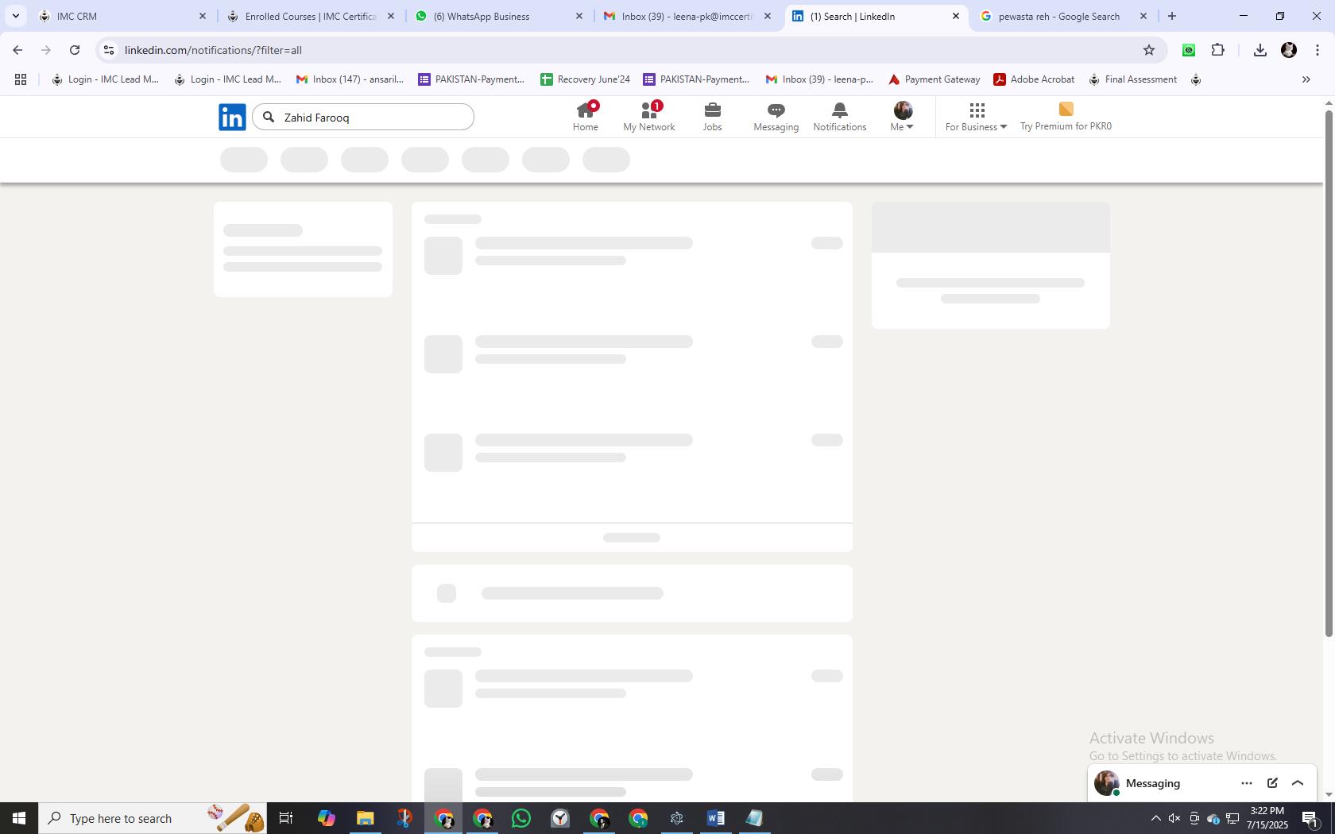Open WhatsApp from the taskbar
The image size is (1335, 834).
pos(521,818)
